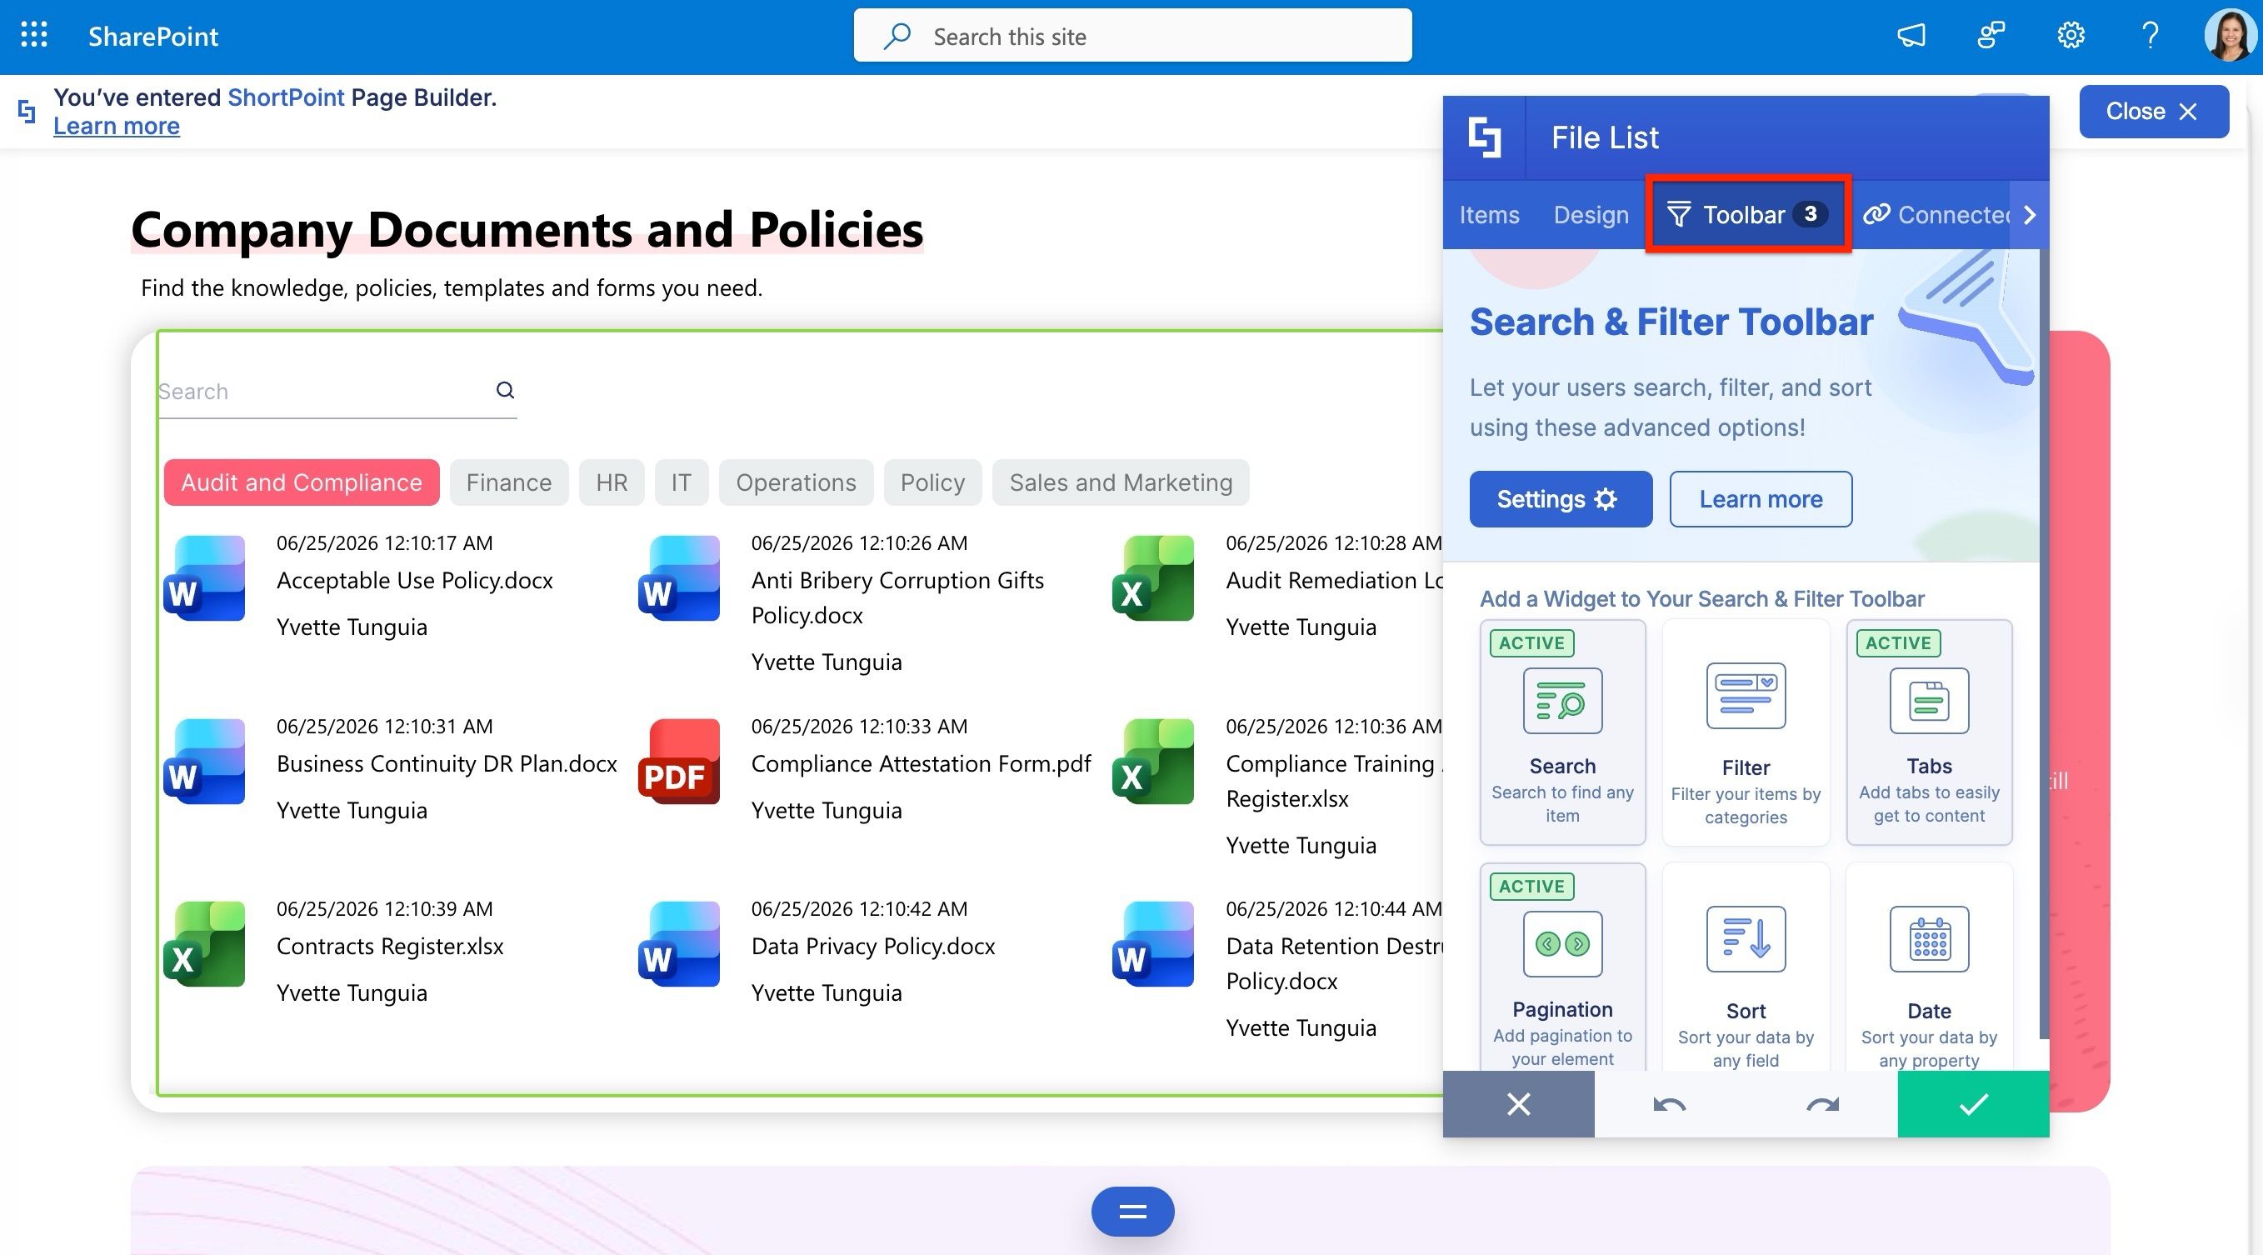Select the Pagination widget card
2263x1255 pixels.
point(1562,967)
